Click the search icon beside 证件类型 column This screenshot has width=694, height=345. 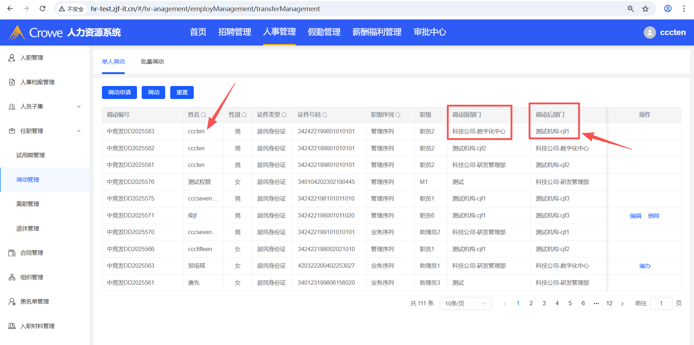point(284,115)
